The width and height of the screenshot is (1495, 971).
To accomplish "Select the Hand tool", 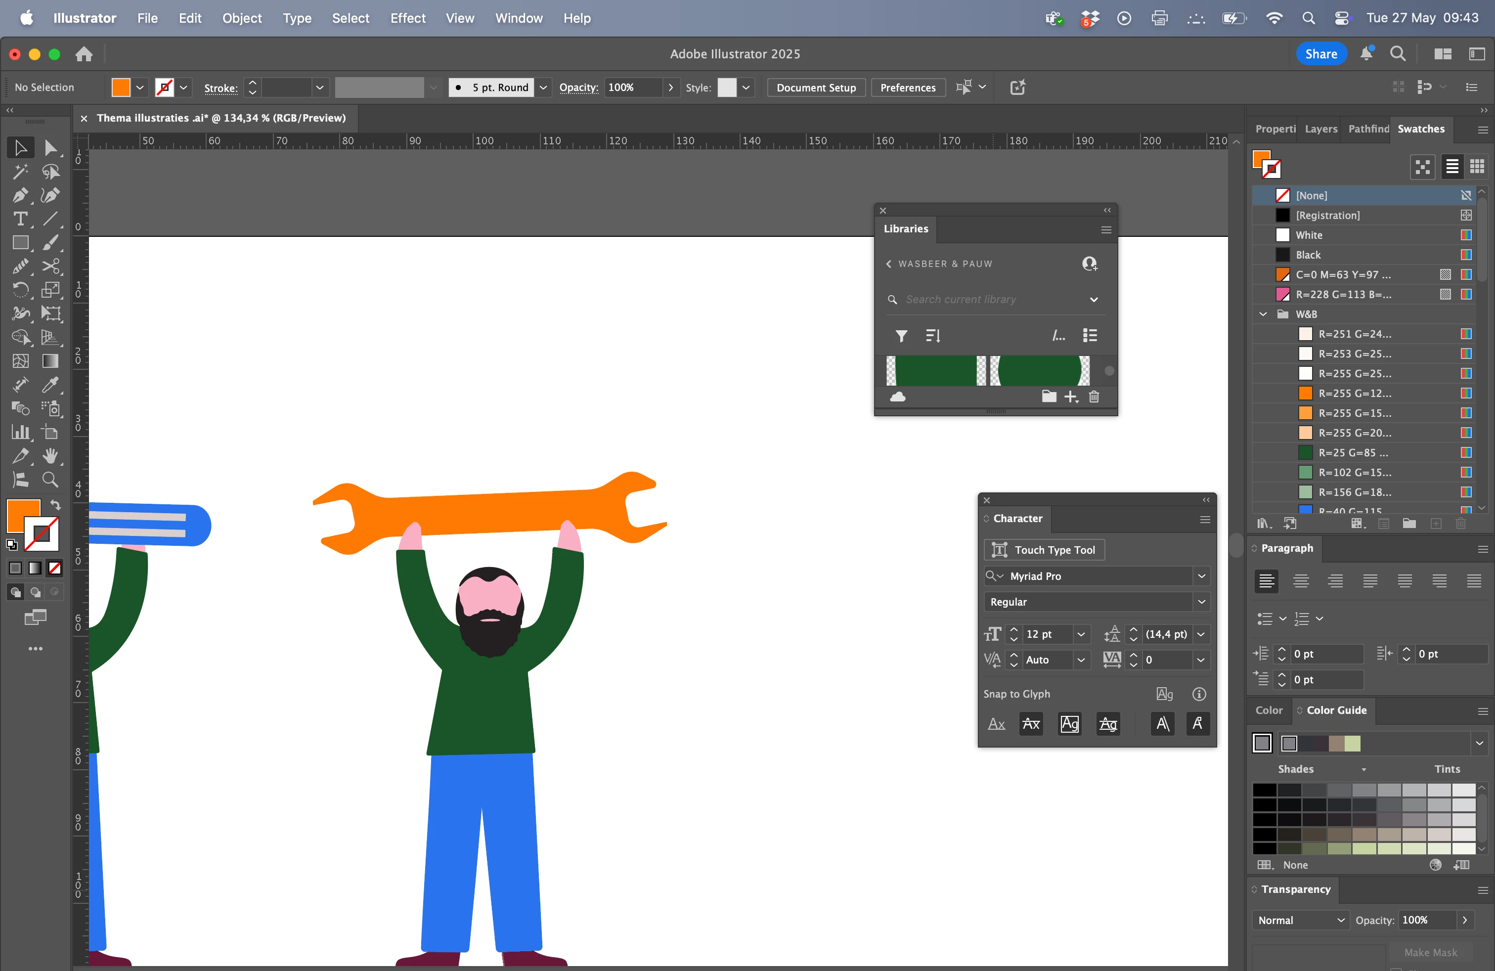I will [x=50, y=456].
